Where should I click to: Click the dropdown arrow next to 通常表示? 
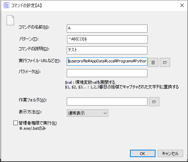105,113
